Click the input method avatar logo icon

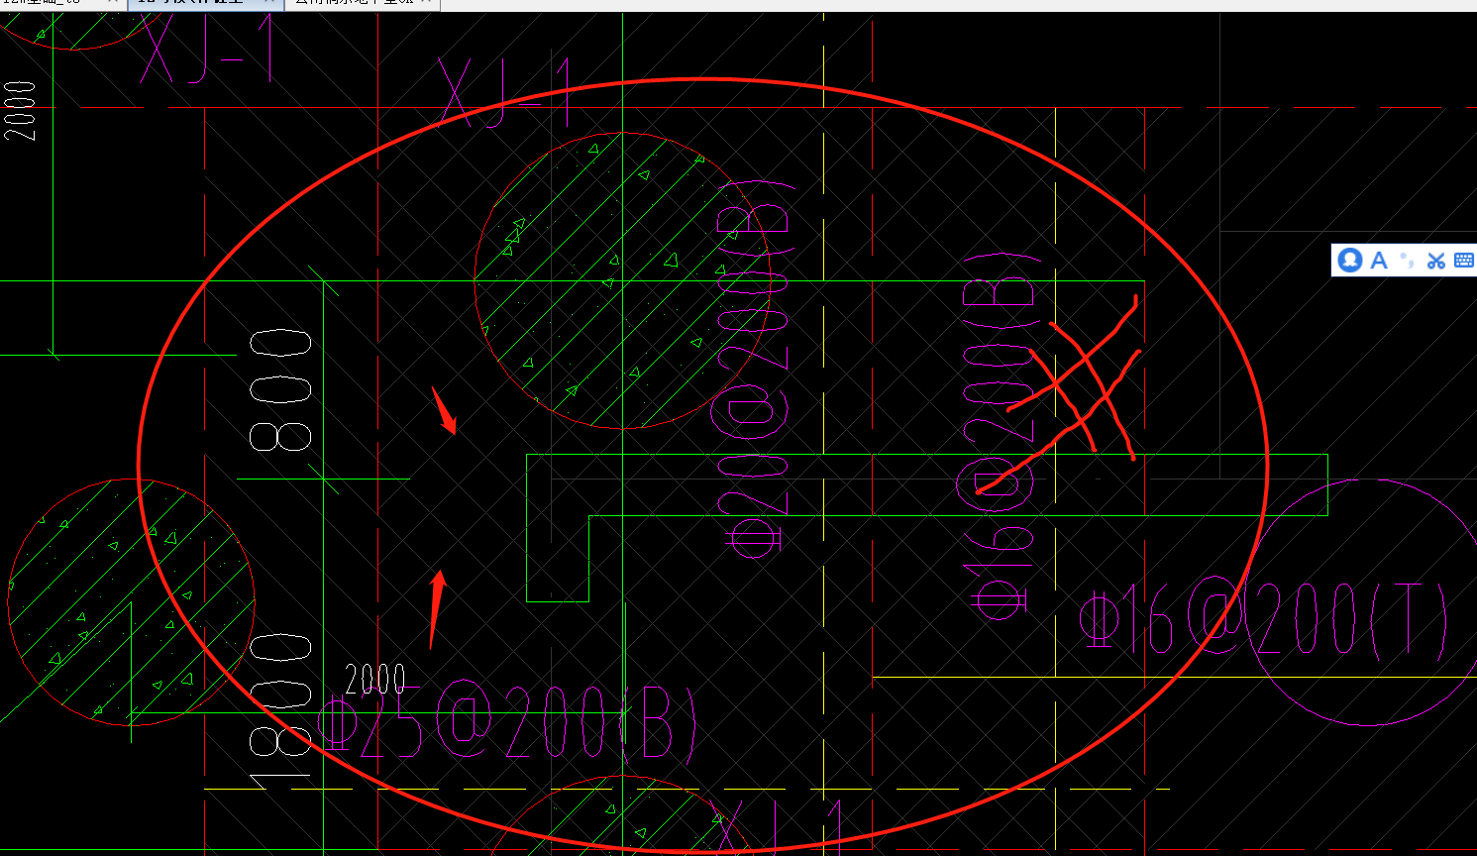click(1349, 261)
